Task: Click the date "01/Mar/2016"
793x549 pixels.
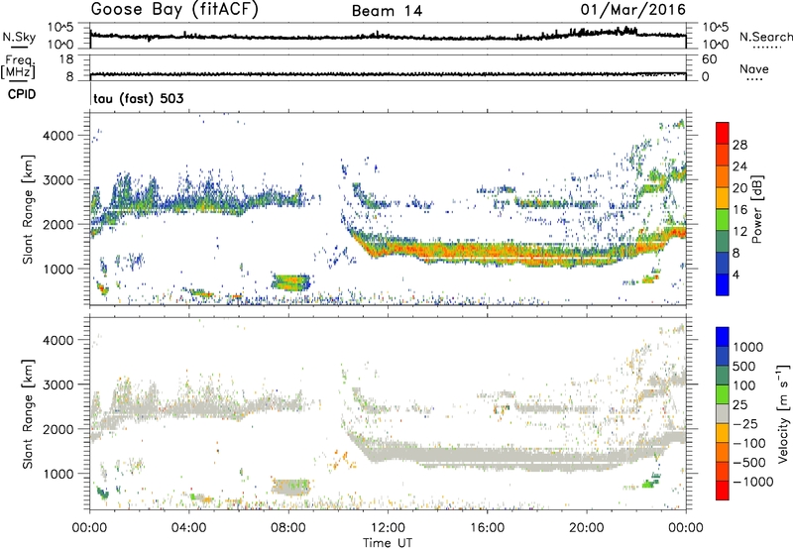Action: [633, 10]
